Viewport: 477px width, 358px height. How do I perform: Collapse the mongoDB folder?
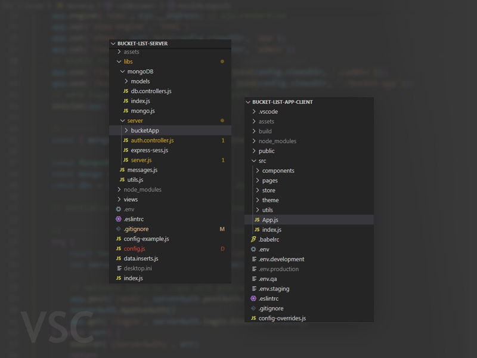122,72
